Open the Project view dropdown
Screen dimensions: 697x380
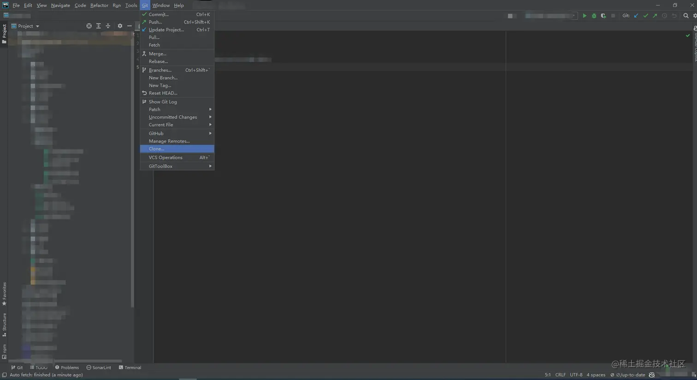click(25, 26)
